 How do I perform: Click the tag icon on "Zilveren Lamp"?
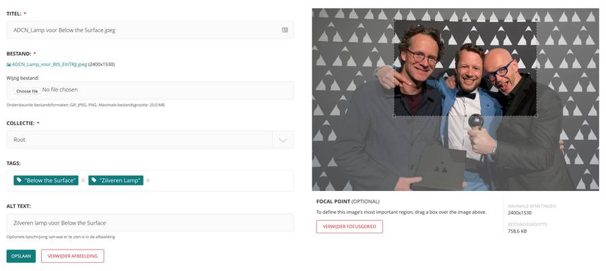[94, 180]
